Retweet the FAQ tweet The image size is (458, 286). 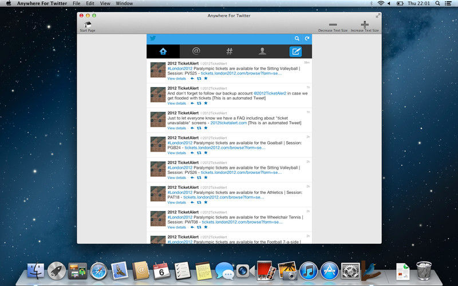tap(199, 128)
